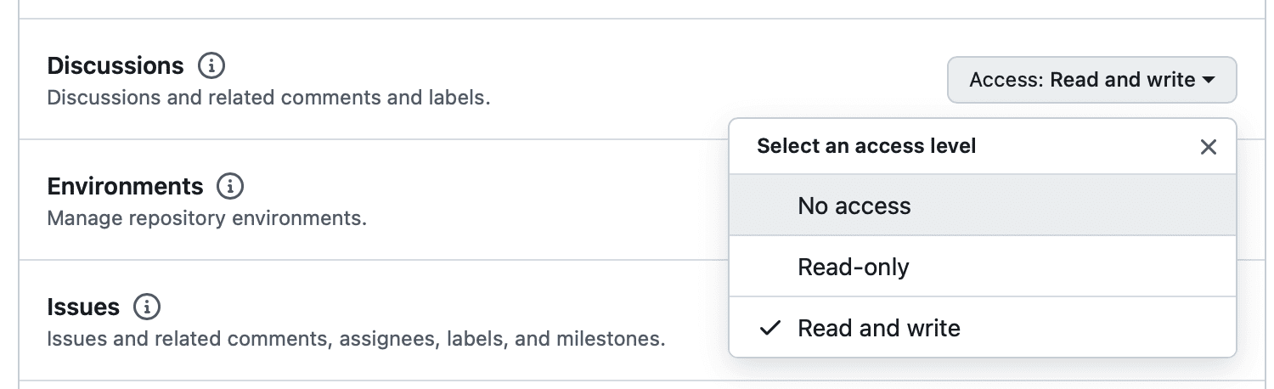Click the Manage repository environments description
This screenshot has height=389, width=1274.
(206, 218)
